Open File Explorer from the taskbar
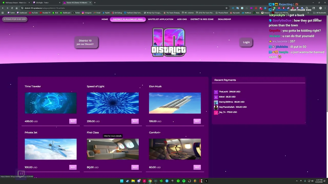This screenshot has width=328, height=184. [133, 181]
